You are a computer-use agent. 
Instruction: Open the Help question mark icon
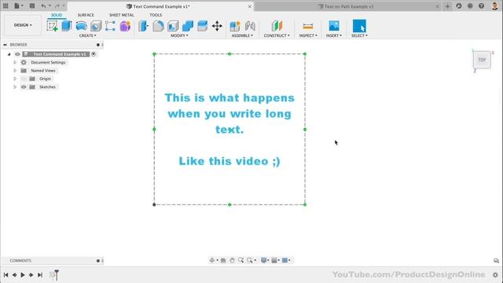pyautogui.click(x=481, y=6)
